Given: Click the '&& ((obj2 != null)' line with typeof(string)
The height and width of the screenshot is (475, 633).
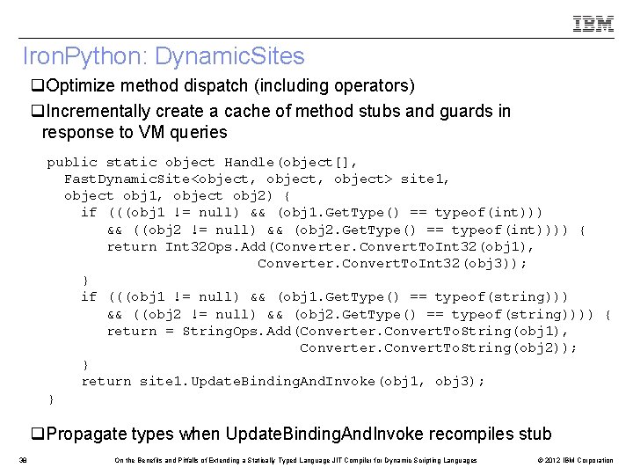Looking at the screenshot, I should pyautogui.click(x=359, y=315).
